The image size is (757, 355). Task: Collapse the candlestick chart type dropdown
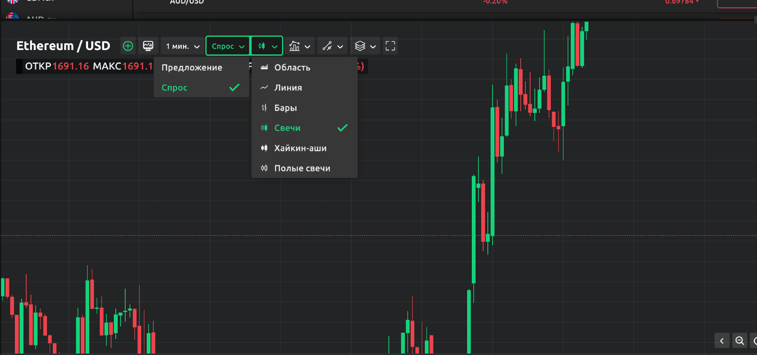[267, 46]
